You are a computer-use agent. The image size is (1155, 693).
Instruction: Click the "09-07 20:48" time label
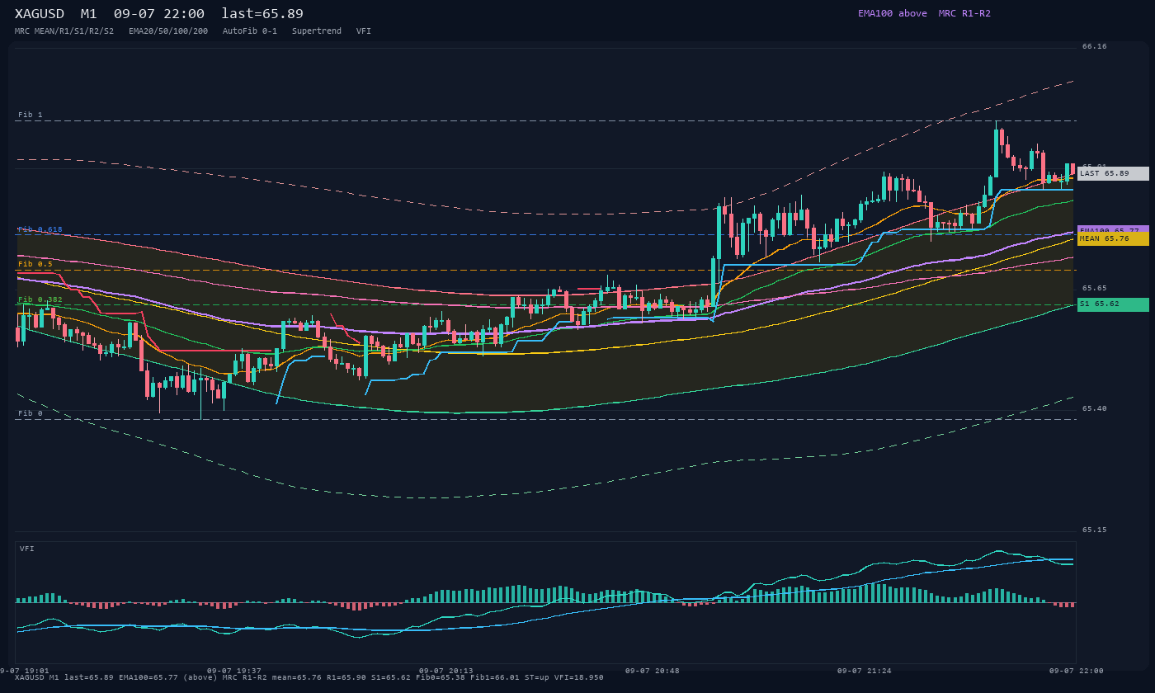point(653,671)
